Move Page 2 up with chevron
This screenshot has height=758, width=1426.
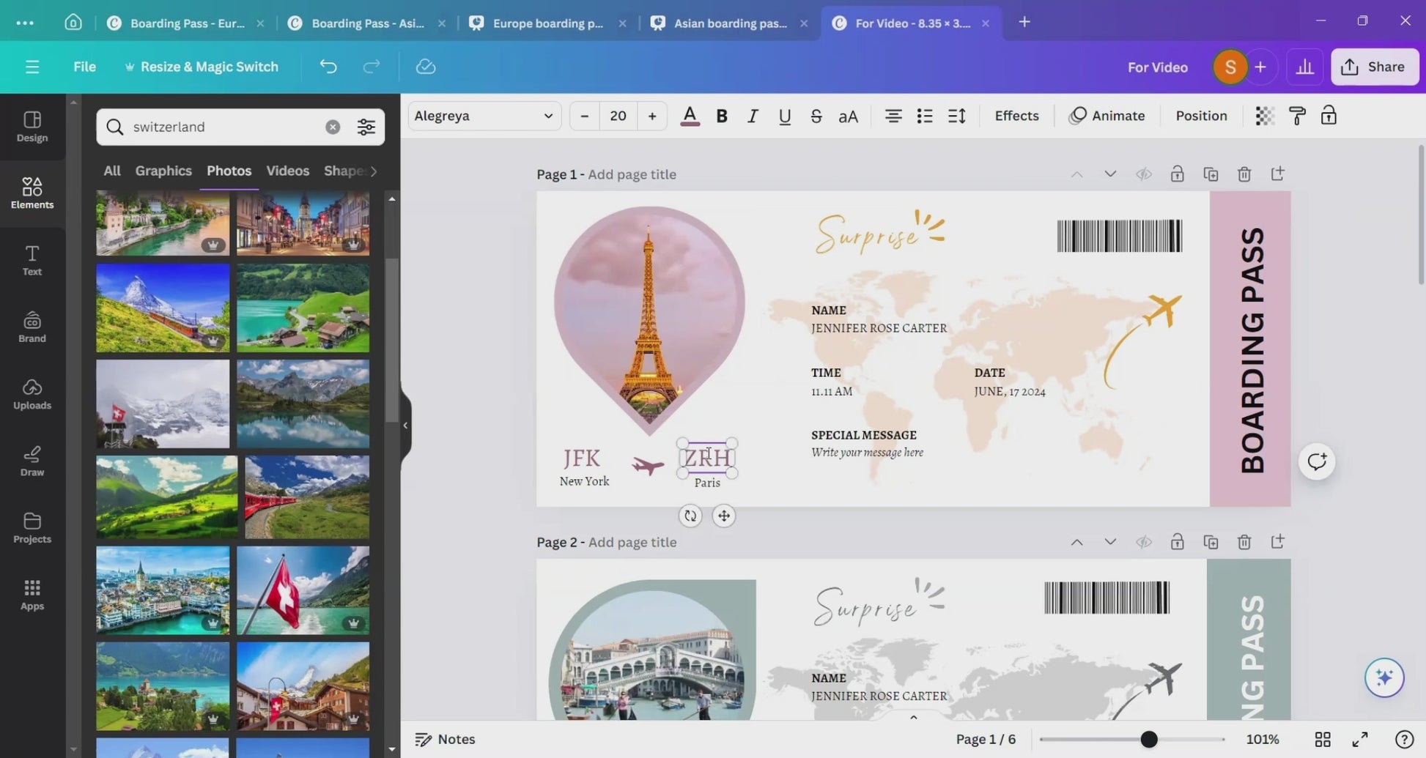pyautogui.click(x=1076, y=542)
